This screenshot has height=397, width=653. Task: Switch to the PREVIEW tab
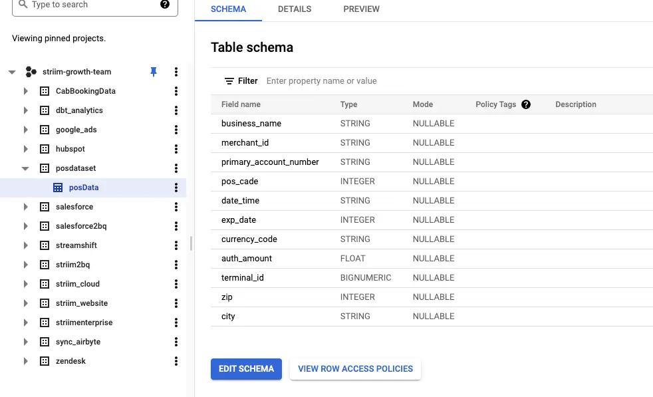point(361,9)
